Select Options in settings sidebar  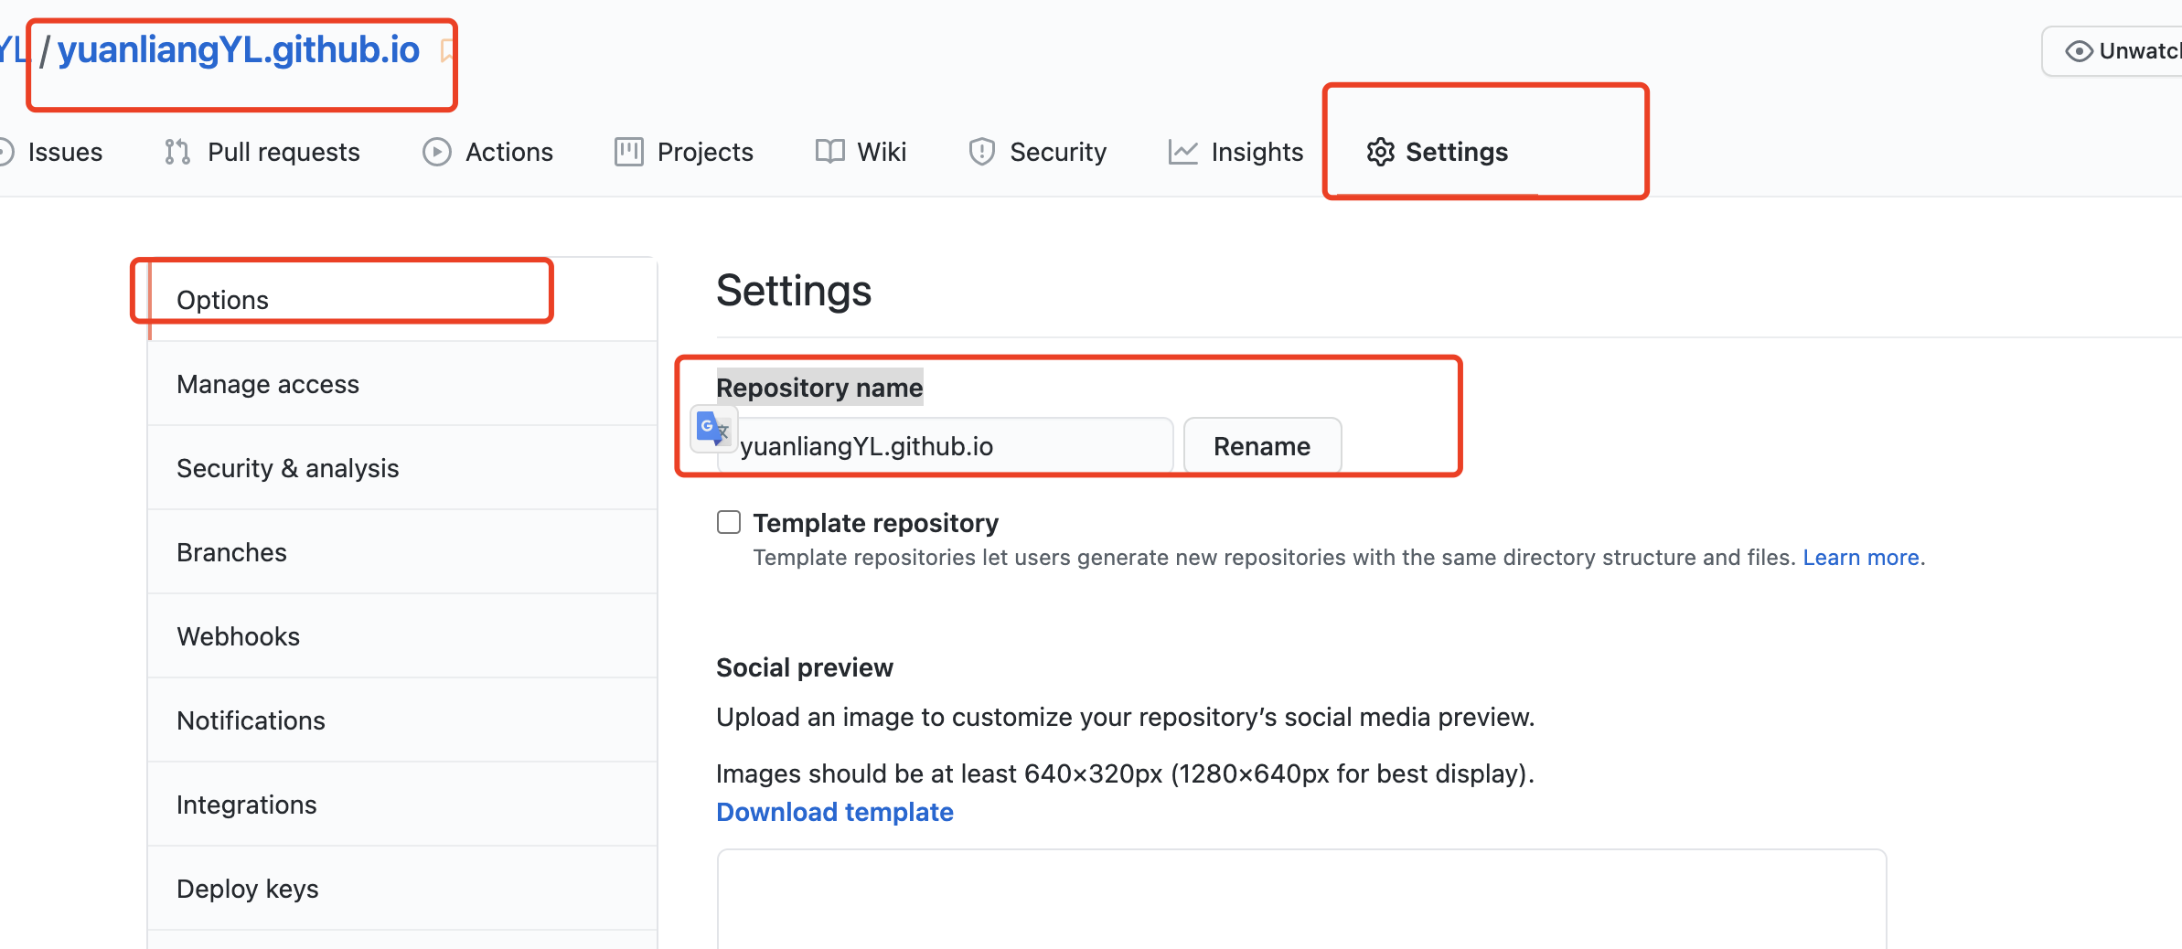pos(222,300)
